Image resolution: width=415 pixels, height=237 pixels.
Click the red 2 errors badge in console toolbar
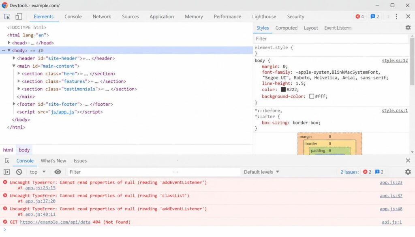[x=367, y=172]
